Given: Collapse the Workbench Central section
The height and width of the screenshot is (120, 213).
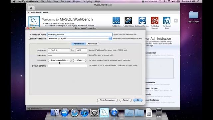Looking at the screenshot, I should (x=29, y=13).
